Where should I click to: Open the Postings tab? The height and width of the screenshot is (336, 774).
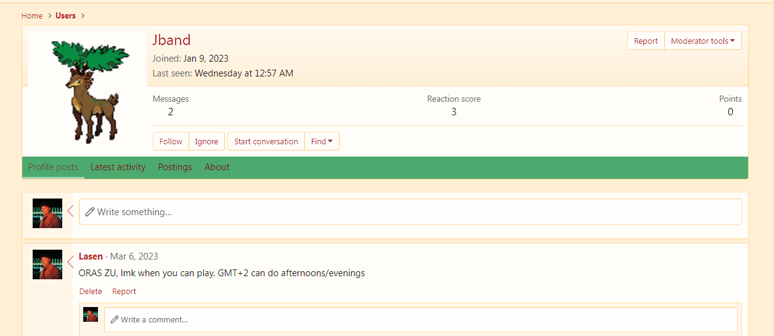pos(175,167)
